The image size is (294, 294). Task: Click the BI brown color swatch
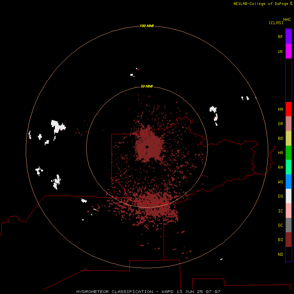point(288,240)
